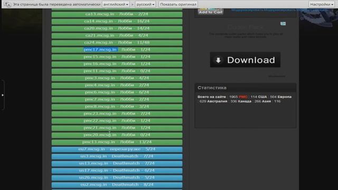Image resolution: width=338 pixels, height=190 pixels.
Task: Select the us17.mcsg.in Deathmatch 6/24 row
Action: (117, 170)
